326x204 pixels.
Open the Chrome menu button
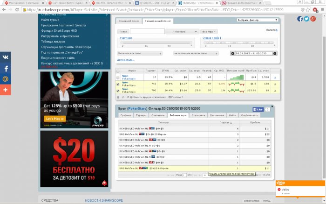[322, 10]
